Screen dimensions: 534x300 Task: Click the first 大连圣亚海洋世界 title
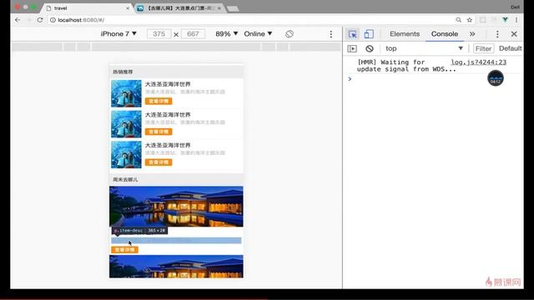[168, 84]
